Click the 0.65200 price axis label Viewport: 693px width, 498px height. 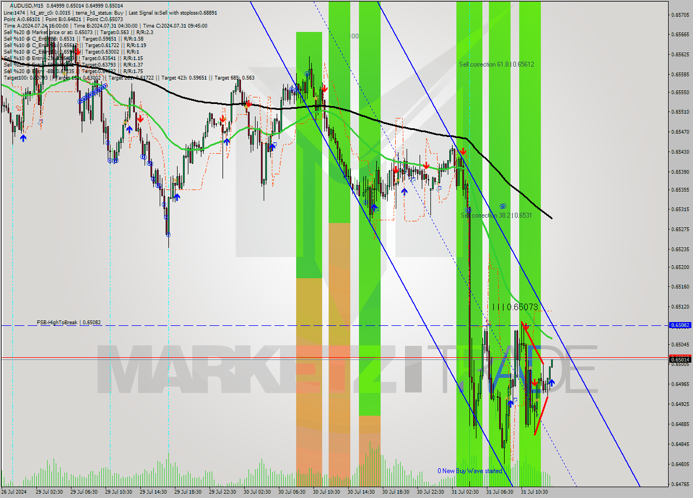click(x=681, y=267)
